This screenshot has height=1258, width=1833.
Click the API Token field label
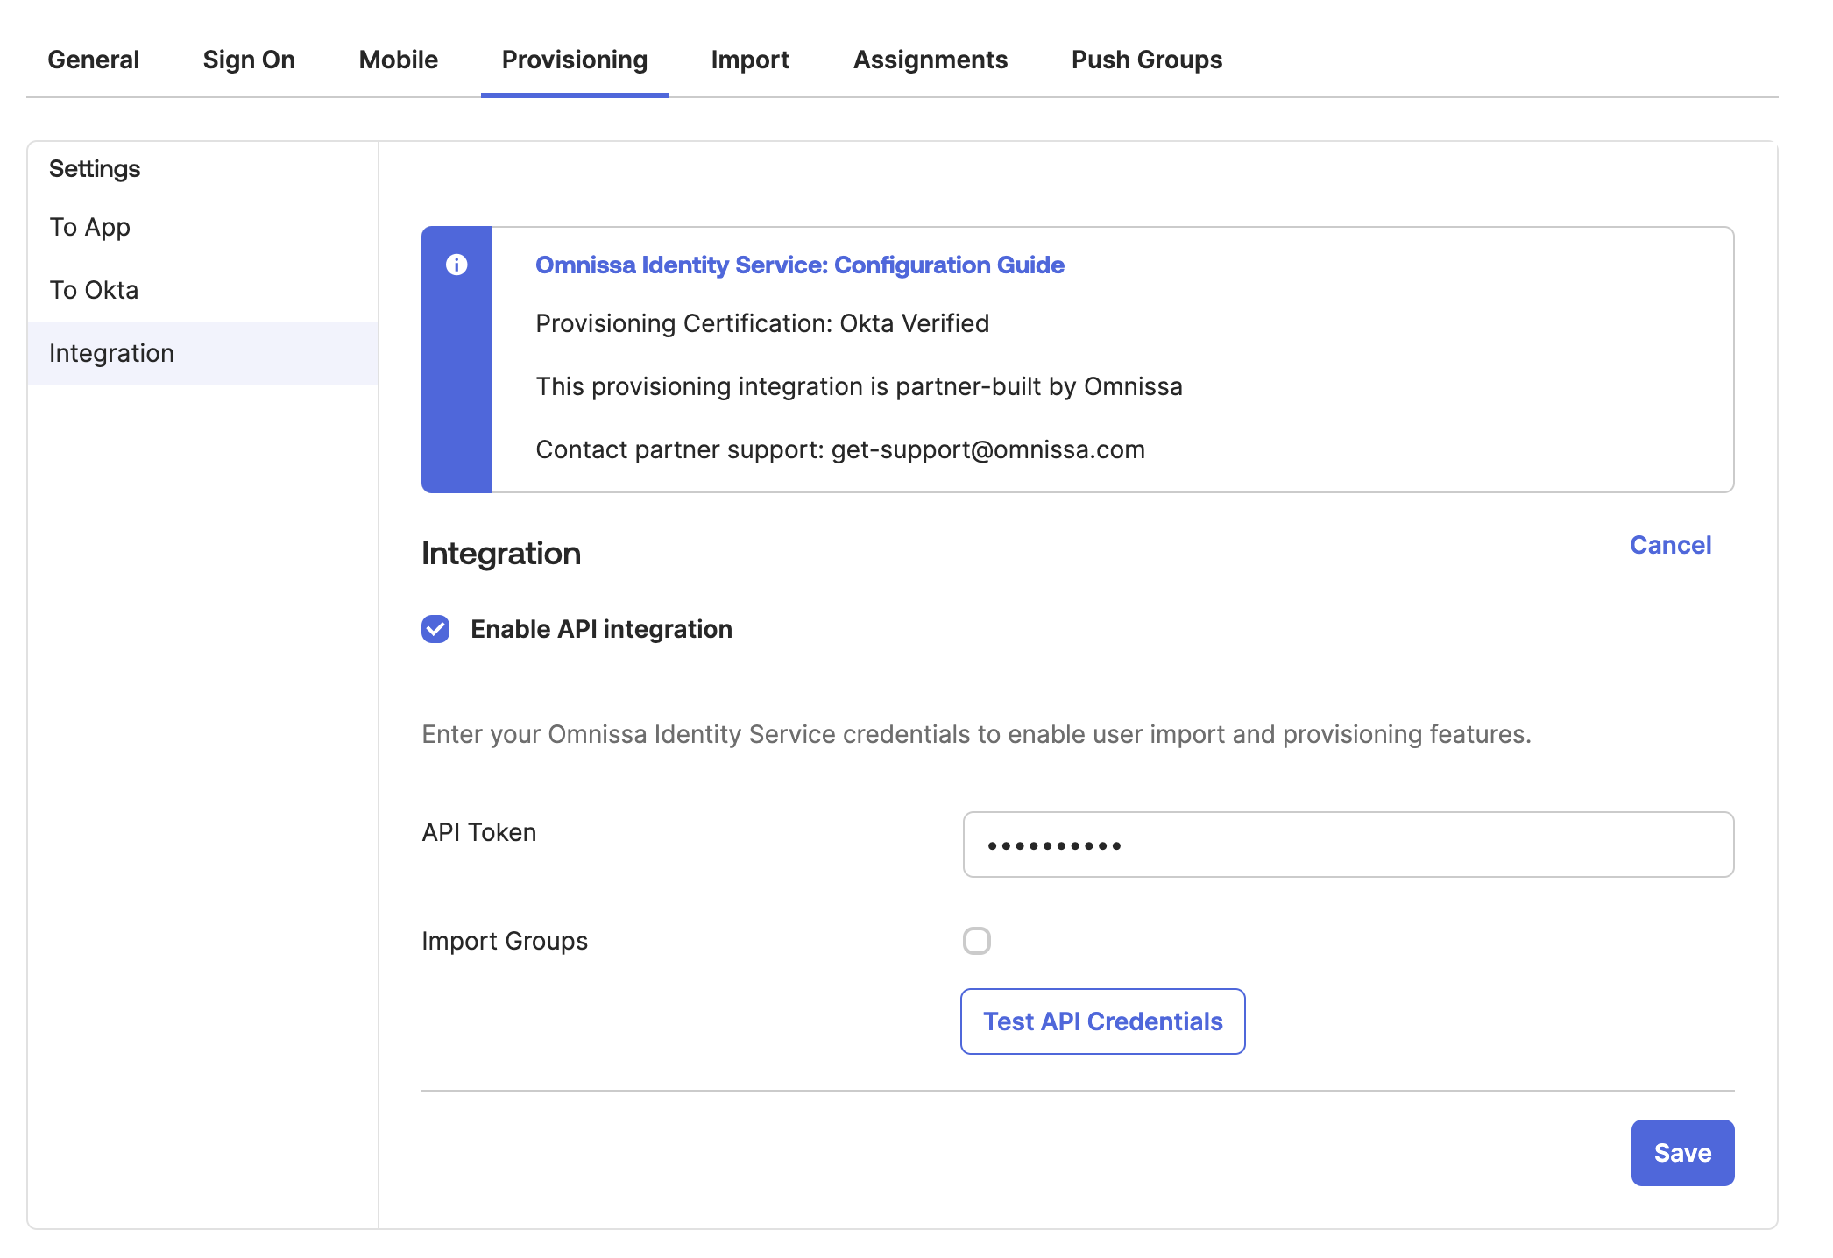[479, 832]
